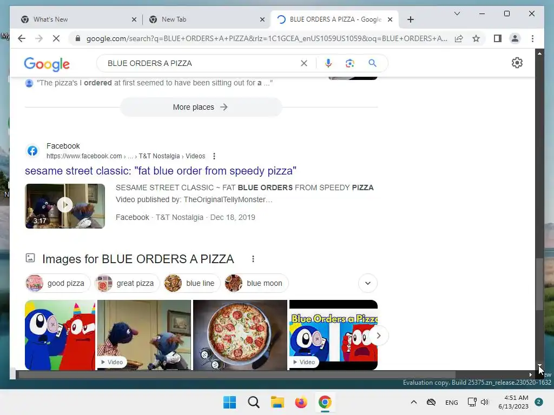This screenshot has width=554, height=415.
Task: Click the vertical scrollbar thumb
Action: point(539,284)
